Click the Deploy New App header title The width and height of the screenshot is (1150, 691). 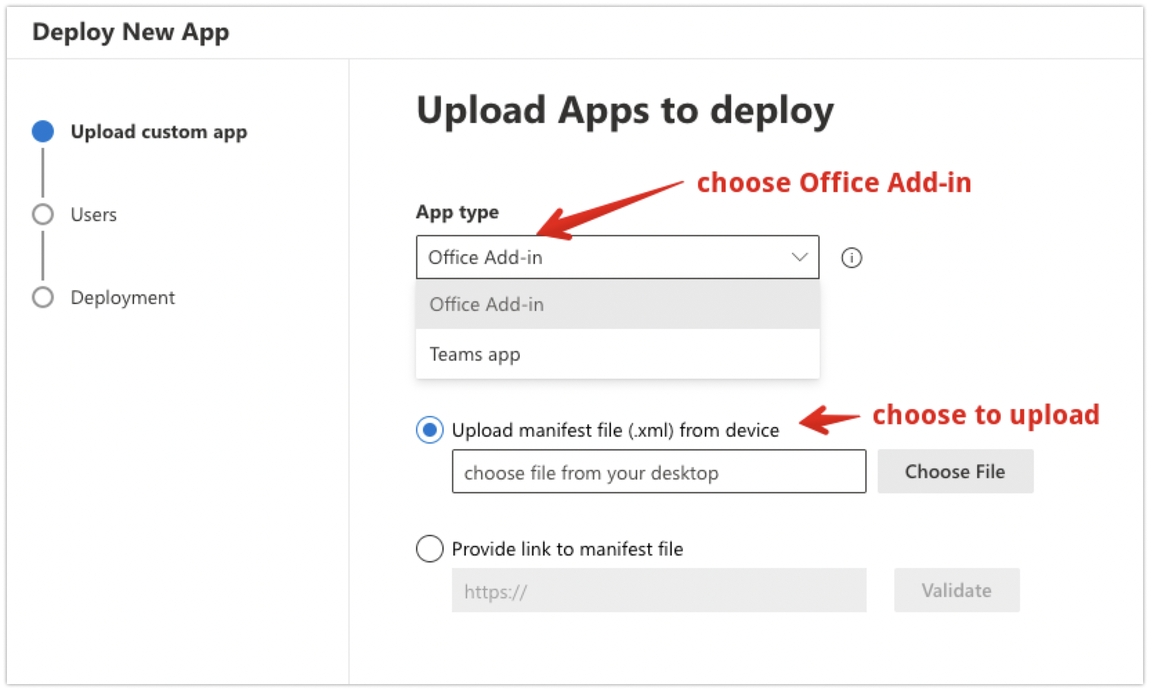coord(131,32)
